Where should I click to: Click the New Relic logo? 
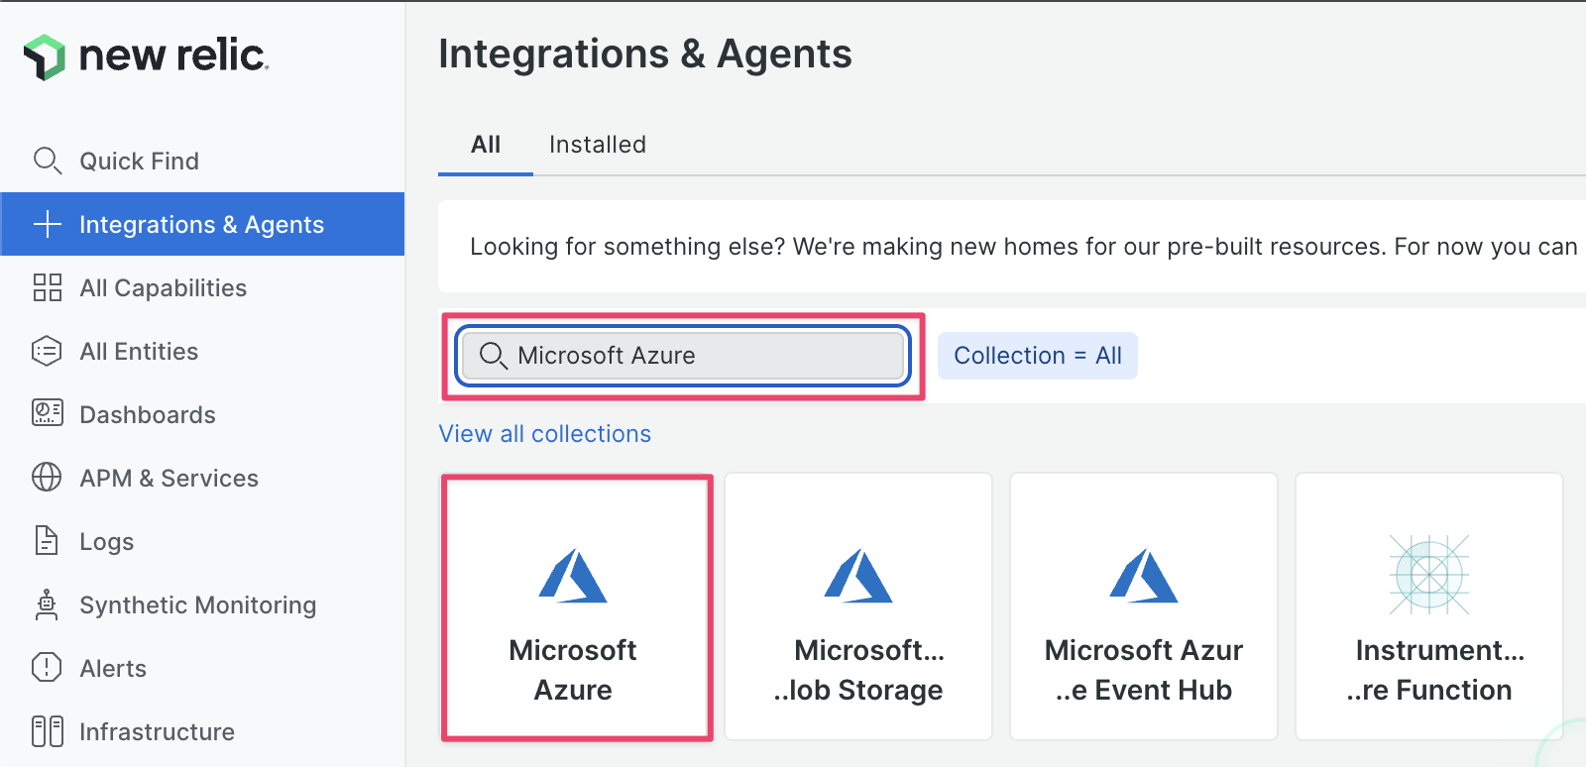144,56
